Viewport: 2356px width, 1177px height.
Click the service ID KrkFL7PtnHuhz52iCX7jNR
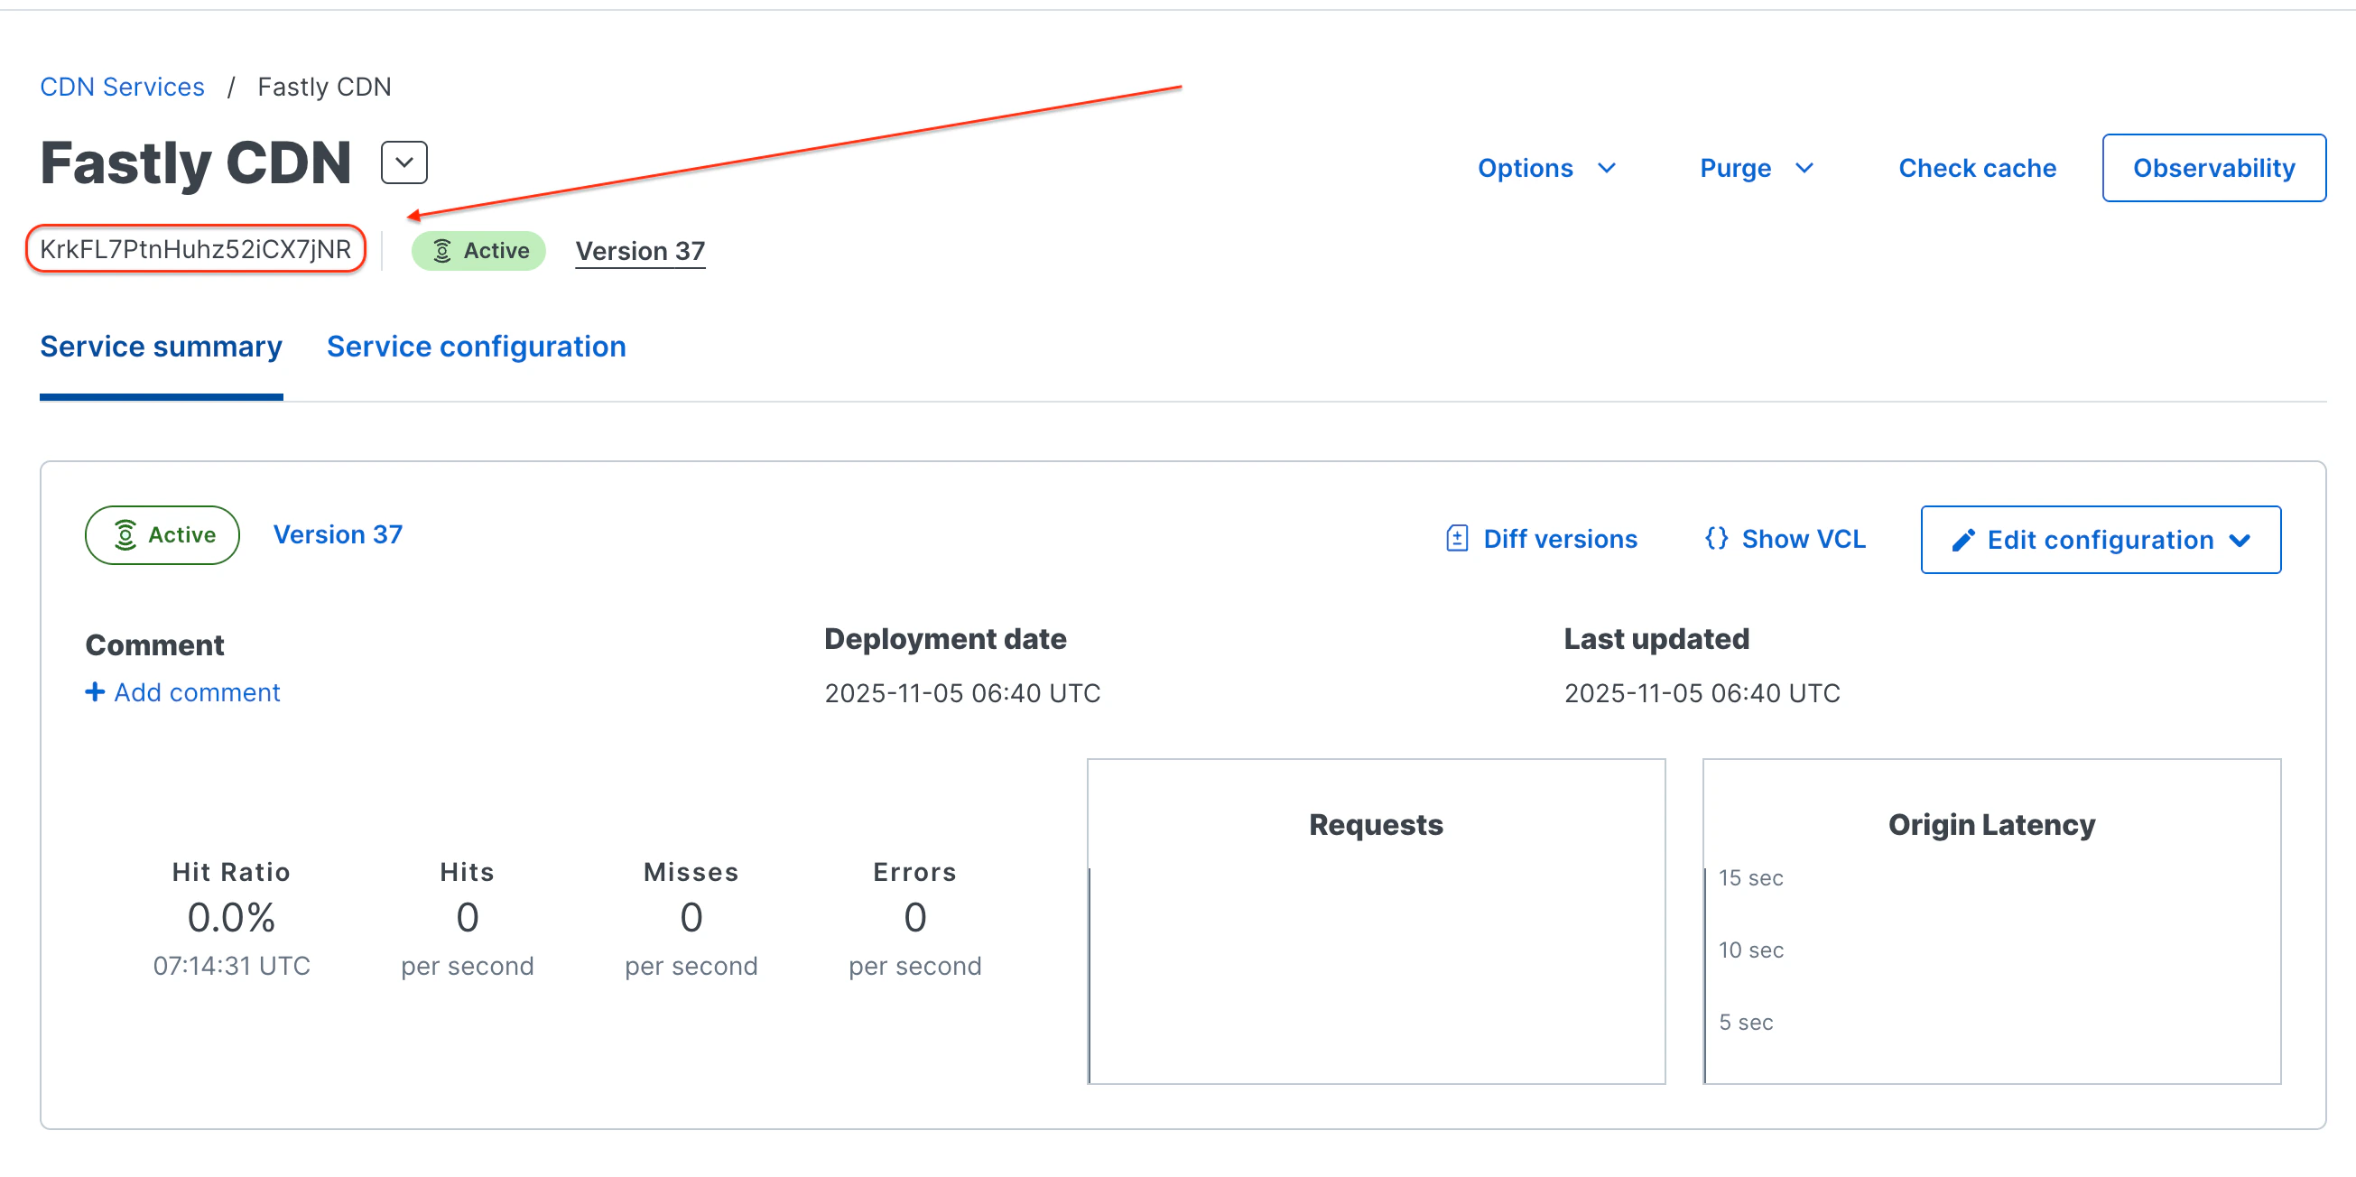tap(195, 249)
